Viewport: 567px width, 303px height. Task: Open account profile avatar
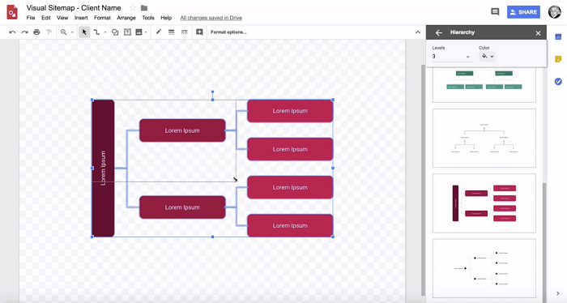[x=554, y=12]
